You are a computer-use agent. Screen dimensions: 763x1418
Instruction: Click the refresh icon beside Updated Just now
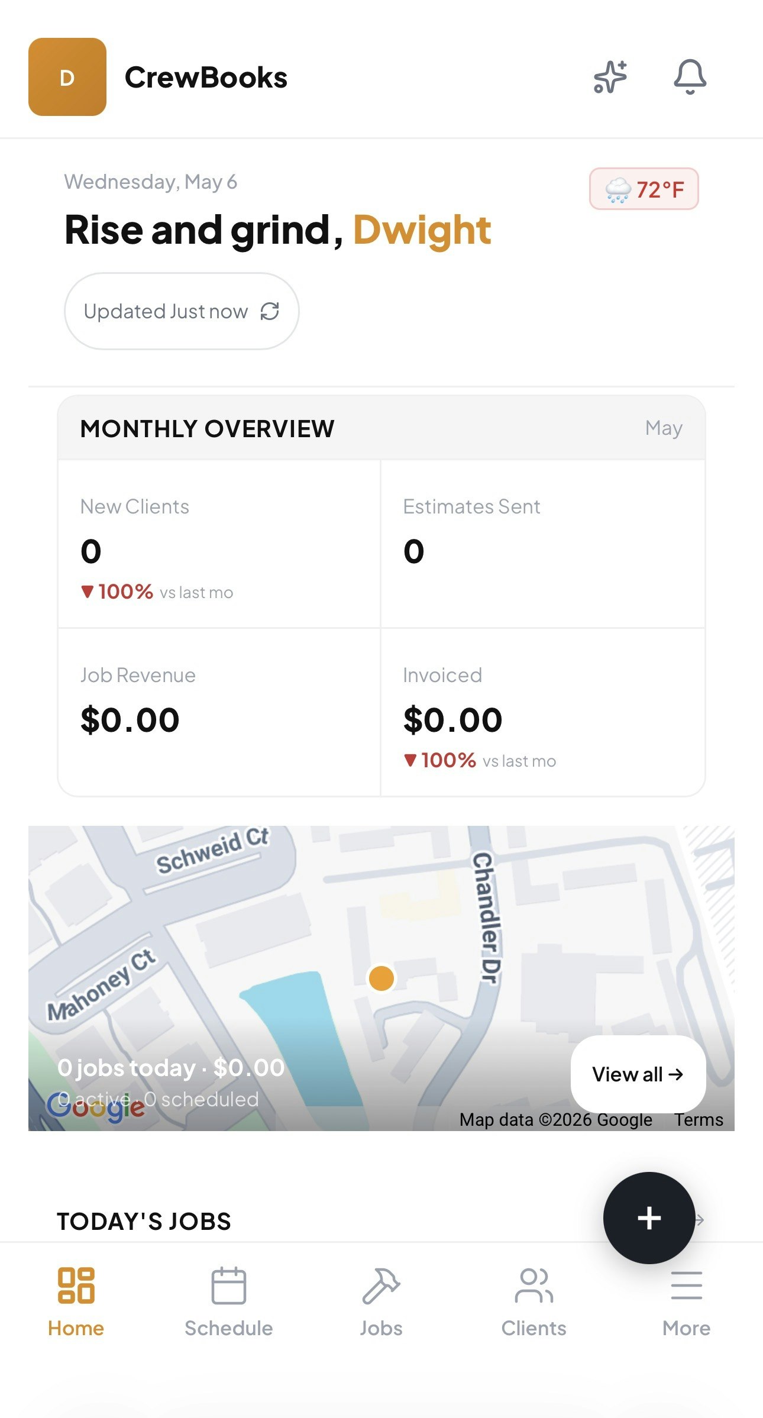coord(270,311)
